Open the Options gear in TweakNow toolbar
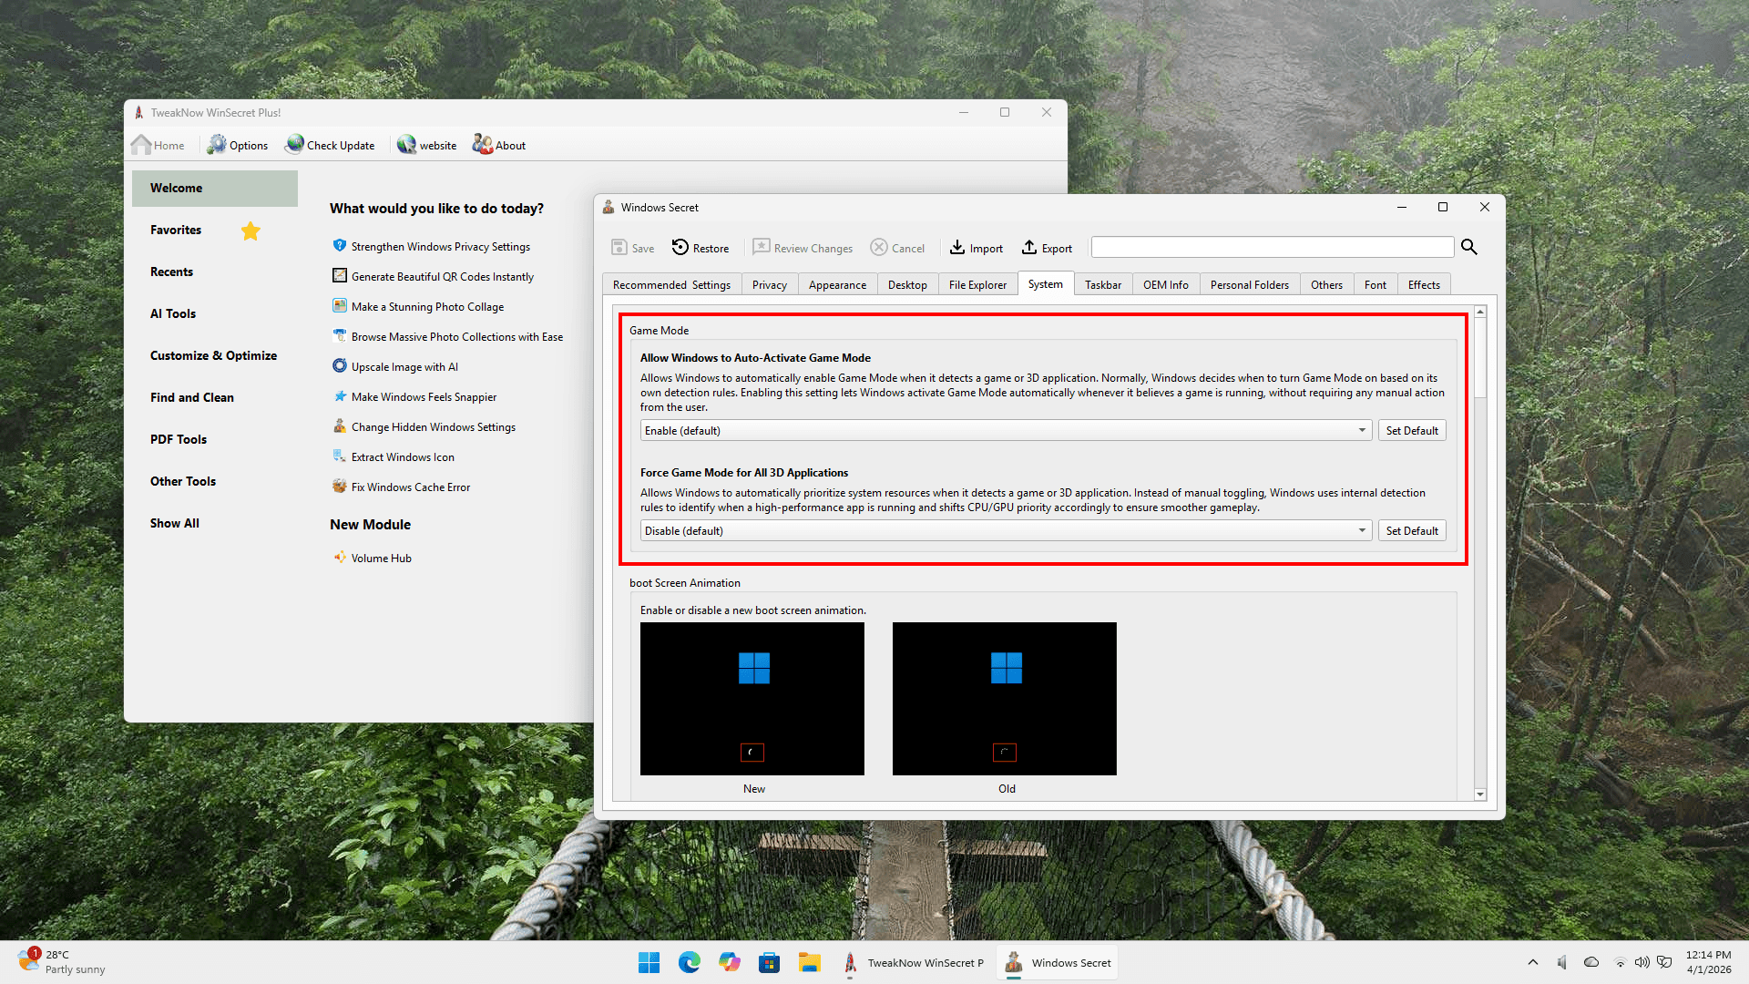 [217, 145]
